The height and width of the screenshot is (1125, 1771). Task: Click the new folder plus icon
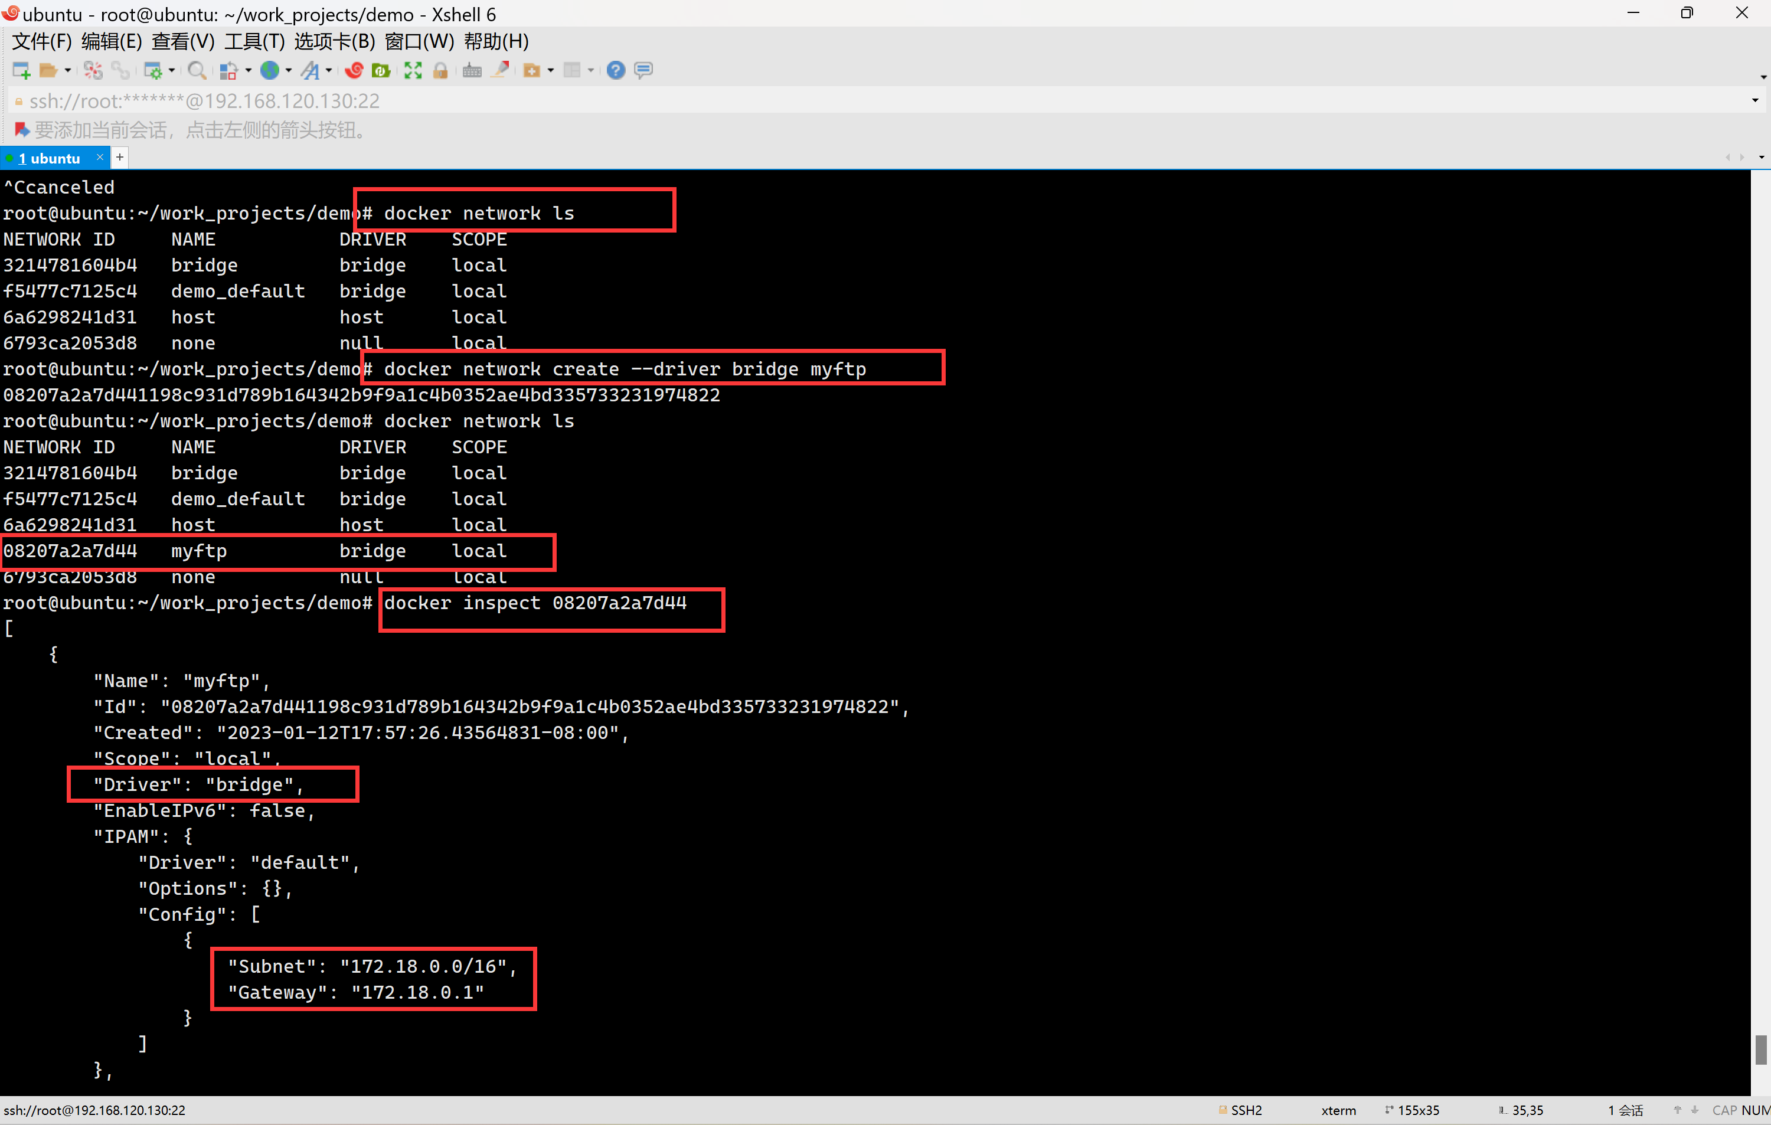[532, 71]
